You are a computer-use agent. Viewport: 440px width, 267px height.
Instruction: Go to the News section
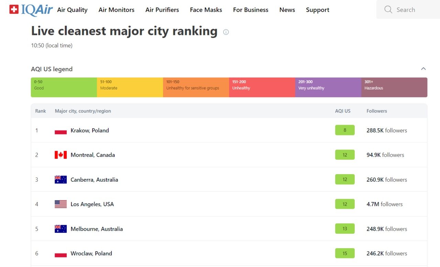[x=287, y=10]
